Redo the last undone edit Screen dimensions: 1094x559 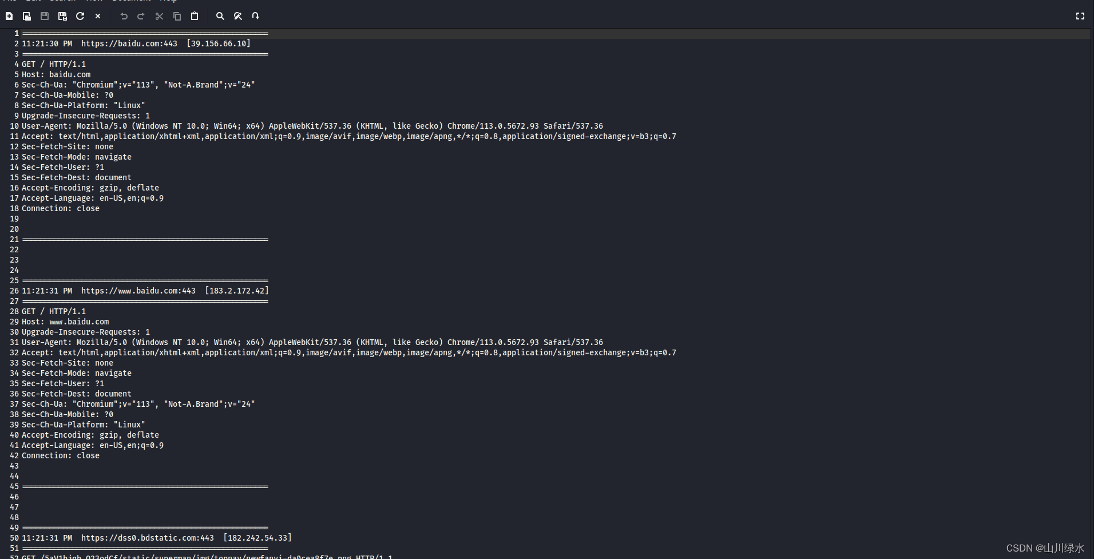click(x=141, y=16)
